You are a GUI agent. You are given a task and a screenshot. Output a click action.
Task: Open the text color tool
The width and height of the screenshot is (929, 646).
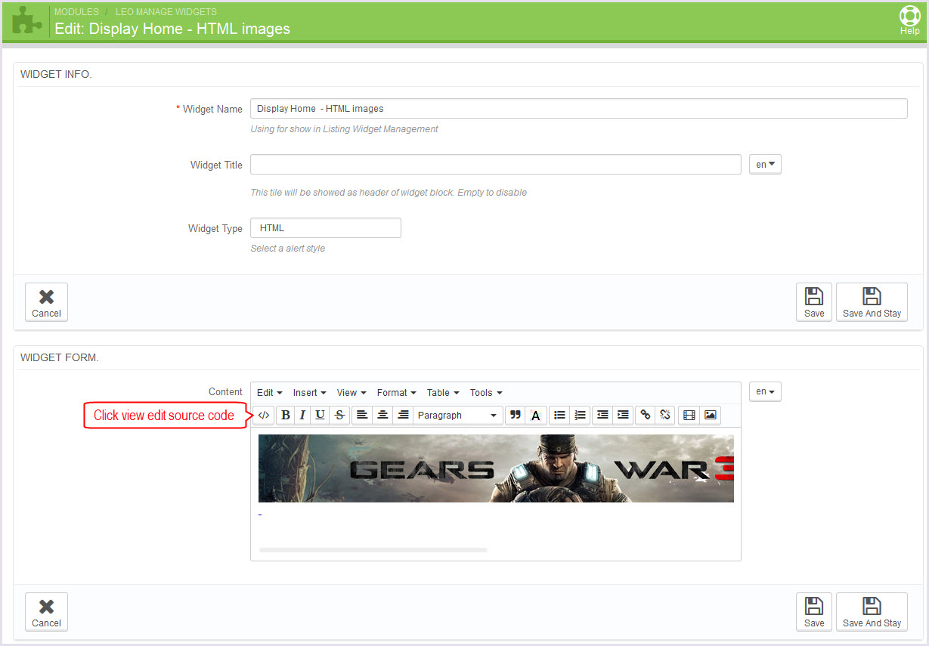pyautogui.click(x=536, y=415)
